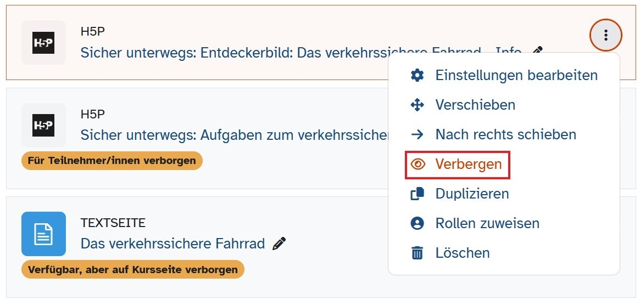
Task: Click the move arrows icon for Verschieben
Action: pos(418,105)
